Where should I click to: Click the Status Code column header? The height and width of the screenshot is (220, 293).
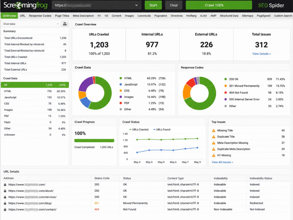102,178
